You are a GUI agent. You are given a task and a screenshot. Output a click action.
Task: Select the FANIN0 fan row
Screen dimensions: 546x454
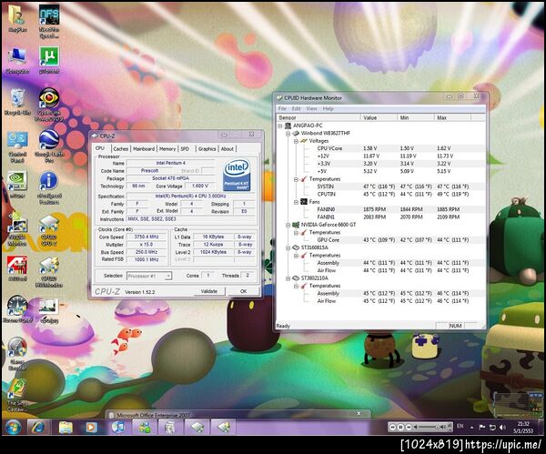pos(380,209)
